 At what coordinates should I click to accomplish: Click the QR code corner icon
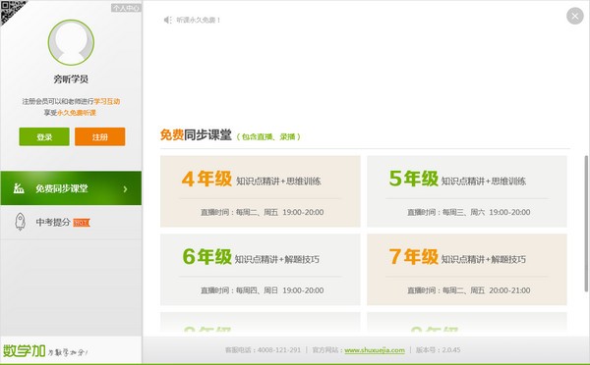(x=11, y=11)
